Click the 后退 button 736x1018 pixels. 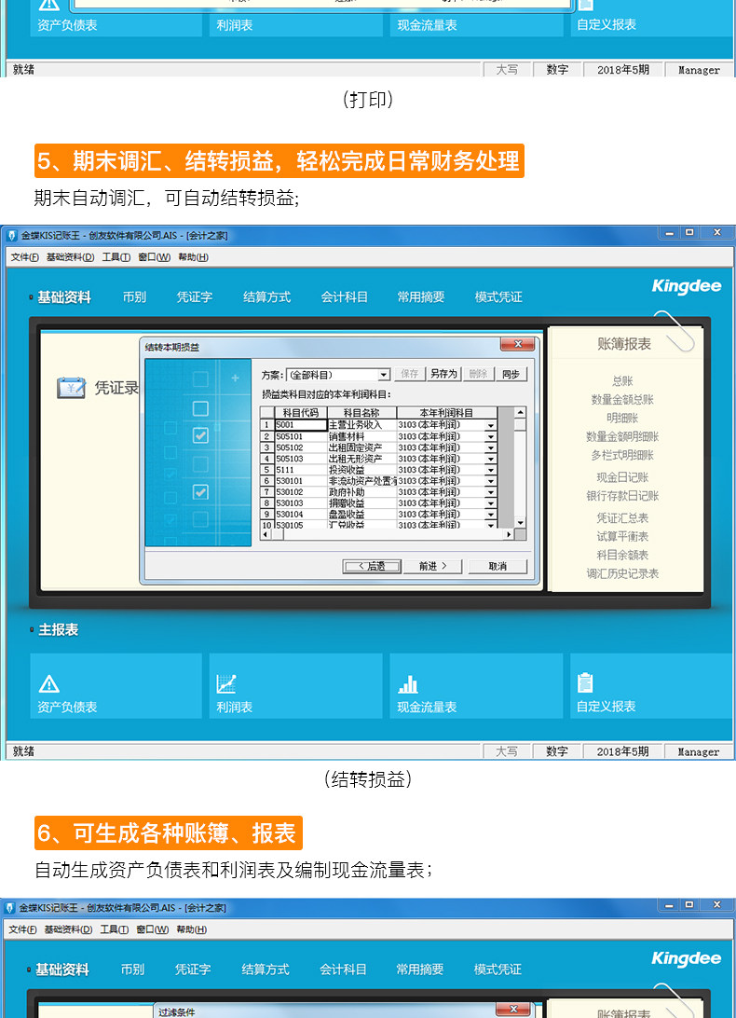(x=372, y=566)
